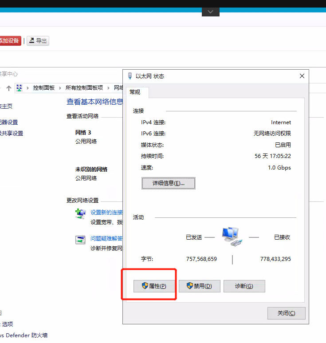Click the 媒体状态 已启用 value

click(283, 145)
